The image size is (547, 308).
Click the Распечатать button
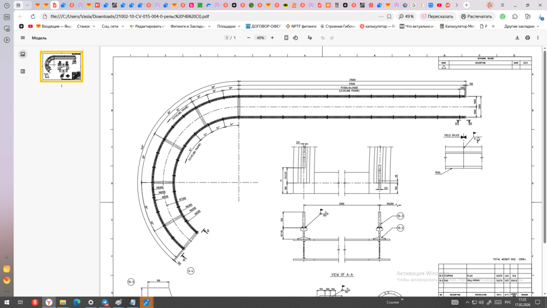(x=476, y=16)
